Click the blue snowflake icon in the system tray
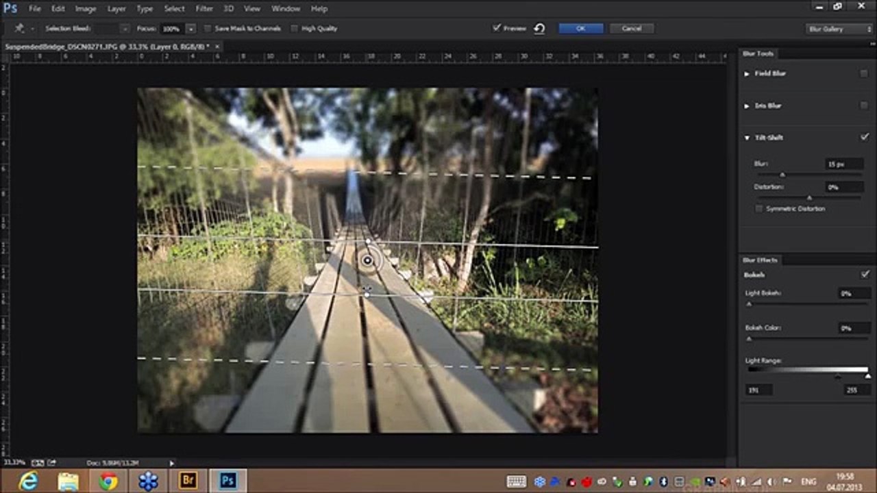Screen dimensions: 877x493 (540, 481)
